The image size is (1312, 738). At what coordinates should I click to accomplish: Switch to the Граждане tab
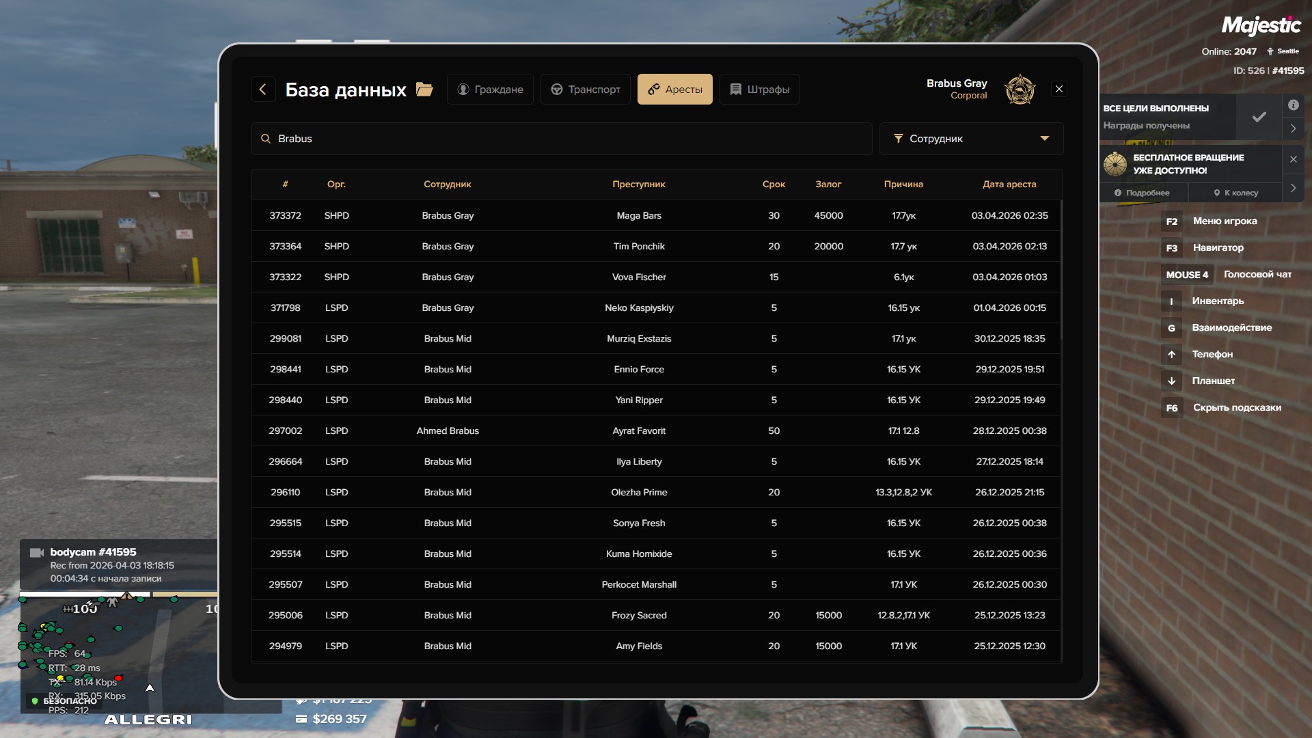(490, 90)
